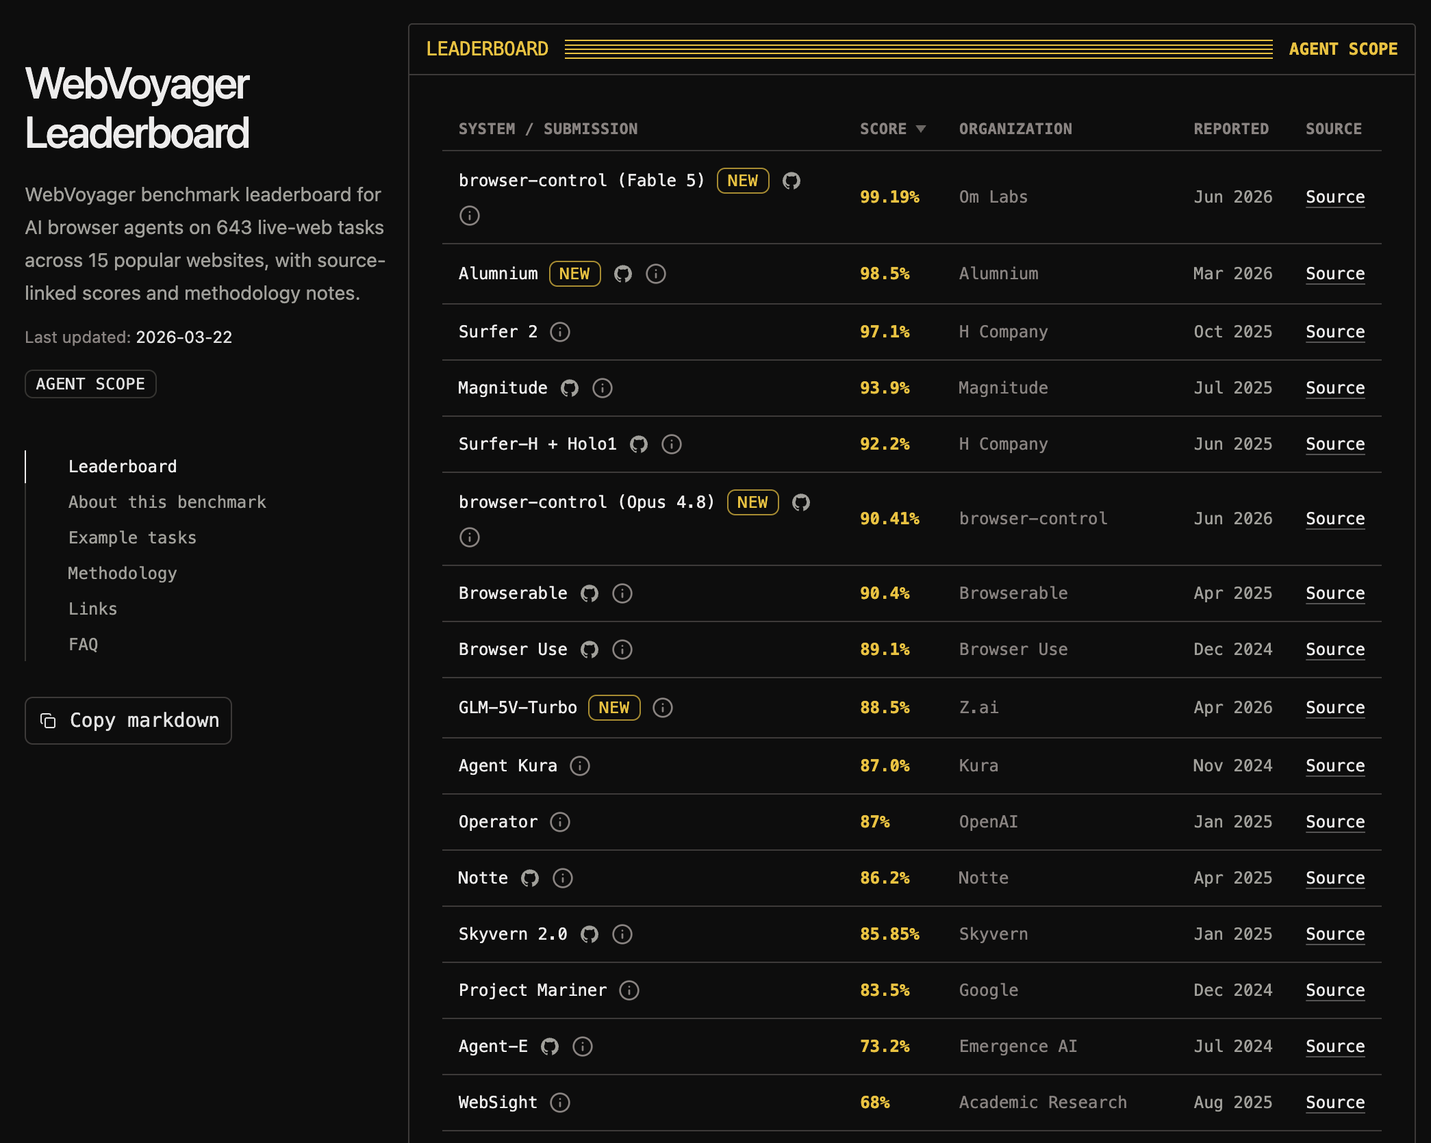Open Browser Use GitHub icon

pyautogui.click(x=590, y=650)
